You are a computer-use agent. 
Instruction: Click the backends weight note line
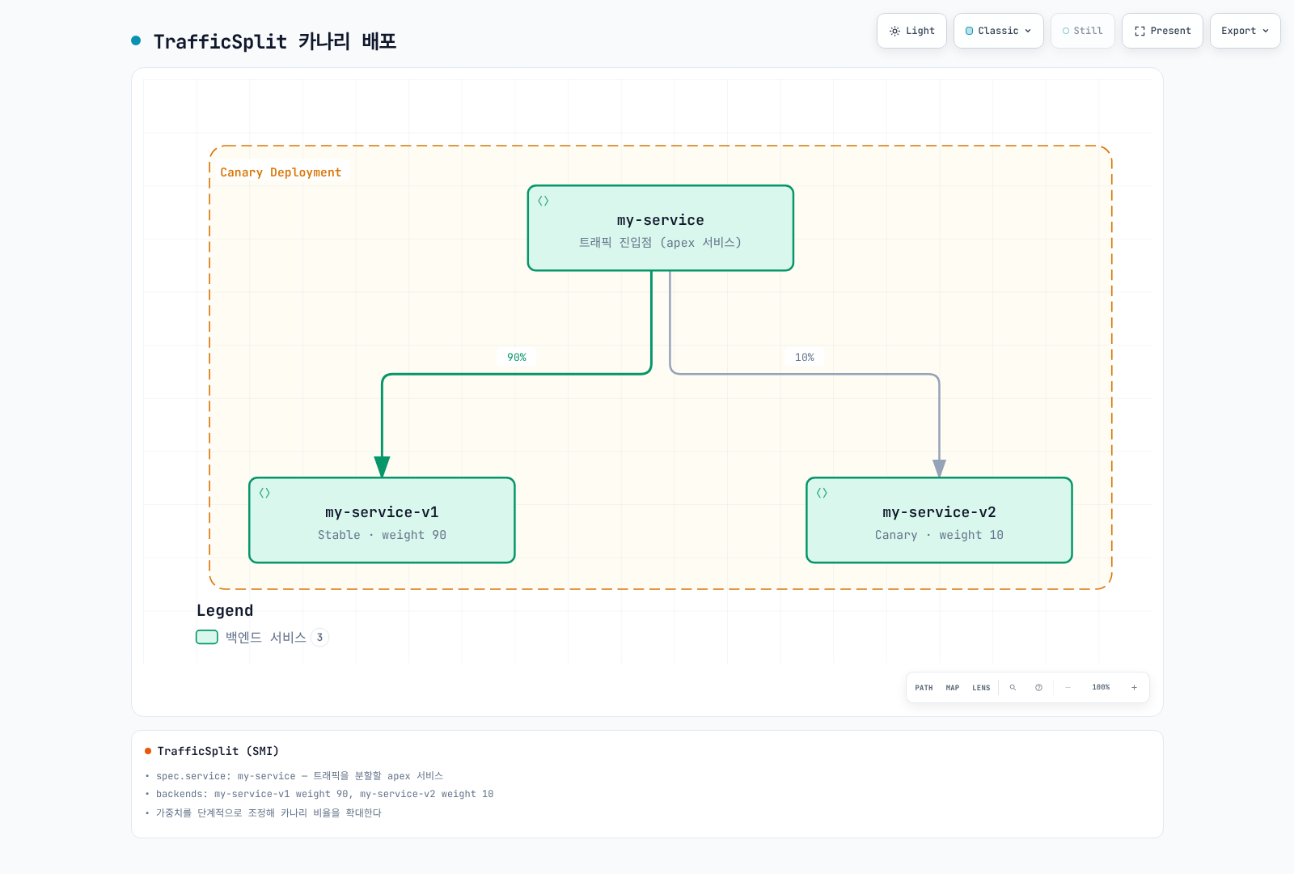coord(324,794)
